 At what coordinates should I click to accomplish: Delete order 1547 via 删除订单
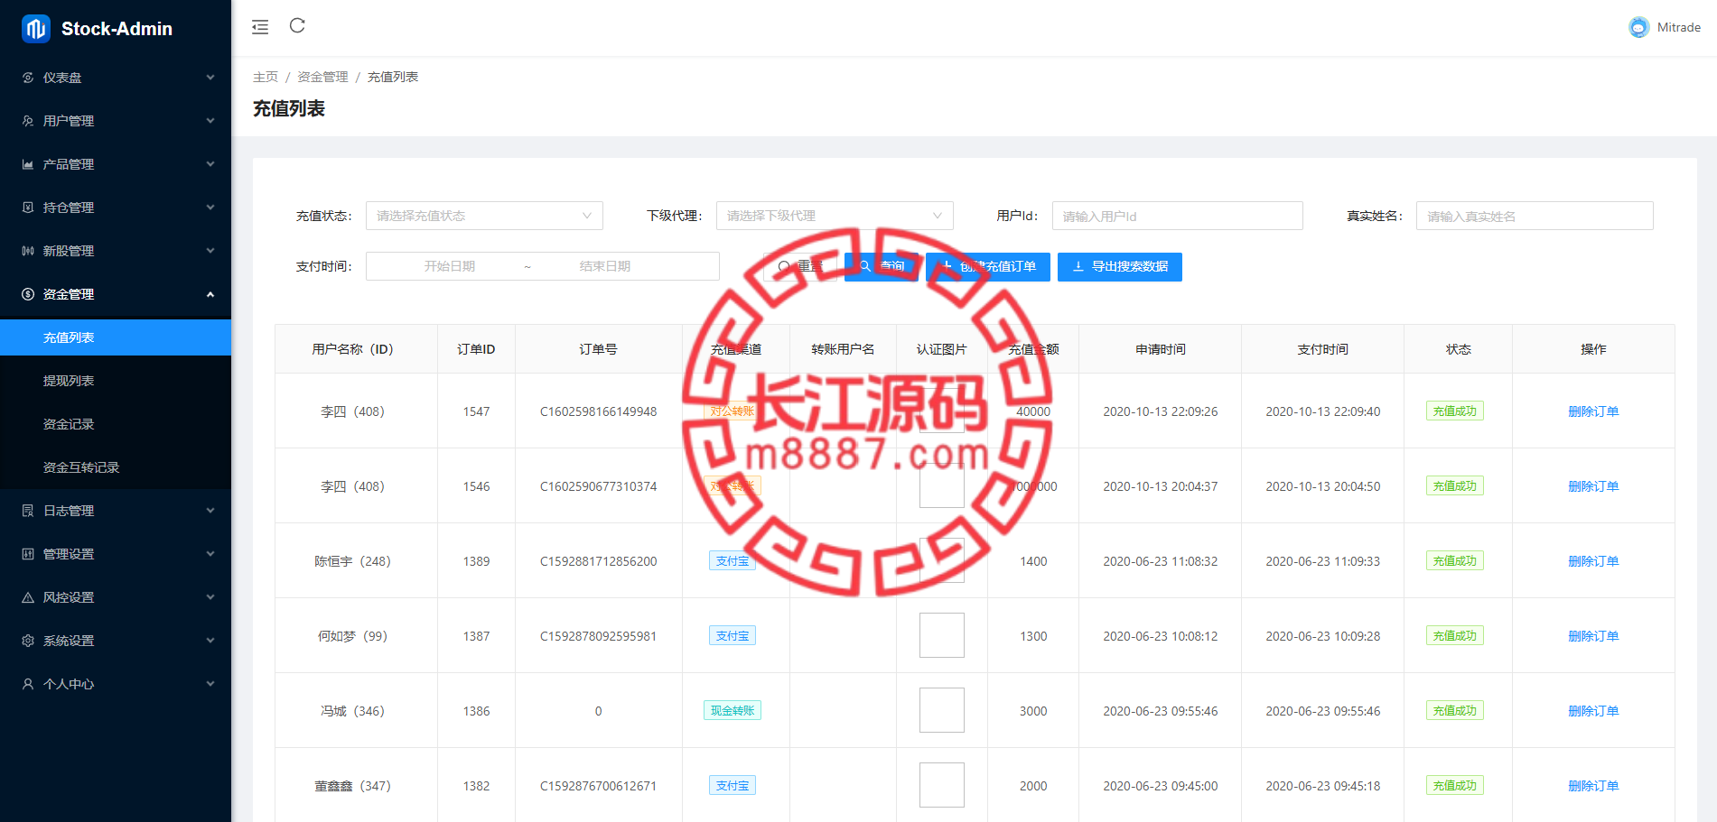1593,411
